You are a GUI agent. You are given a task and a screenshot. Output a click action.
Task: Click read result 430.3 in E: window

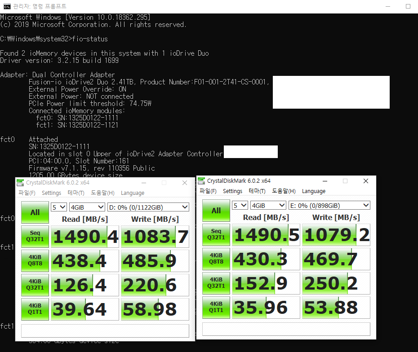pos(266,259)
